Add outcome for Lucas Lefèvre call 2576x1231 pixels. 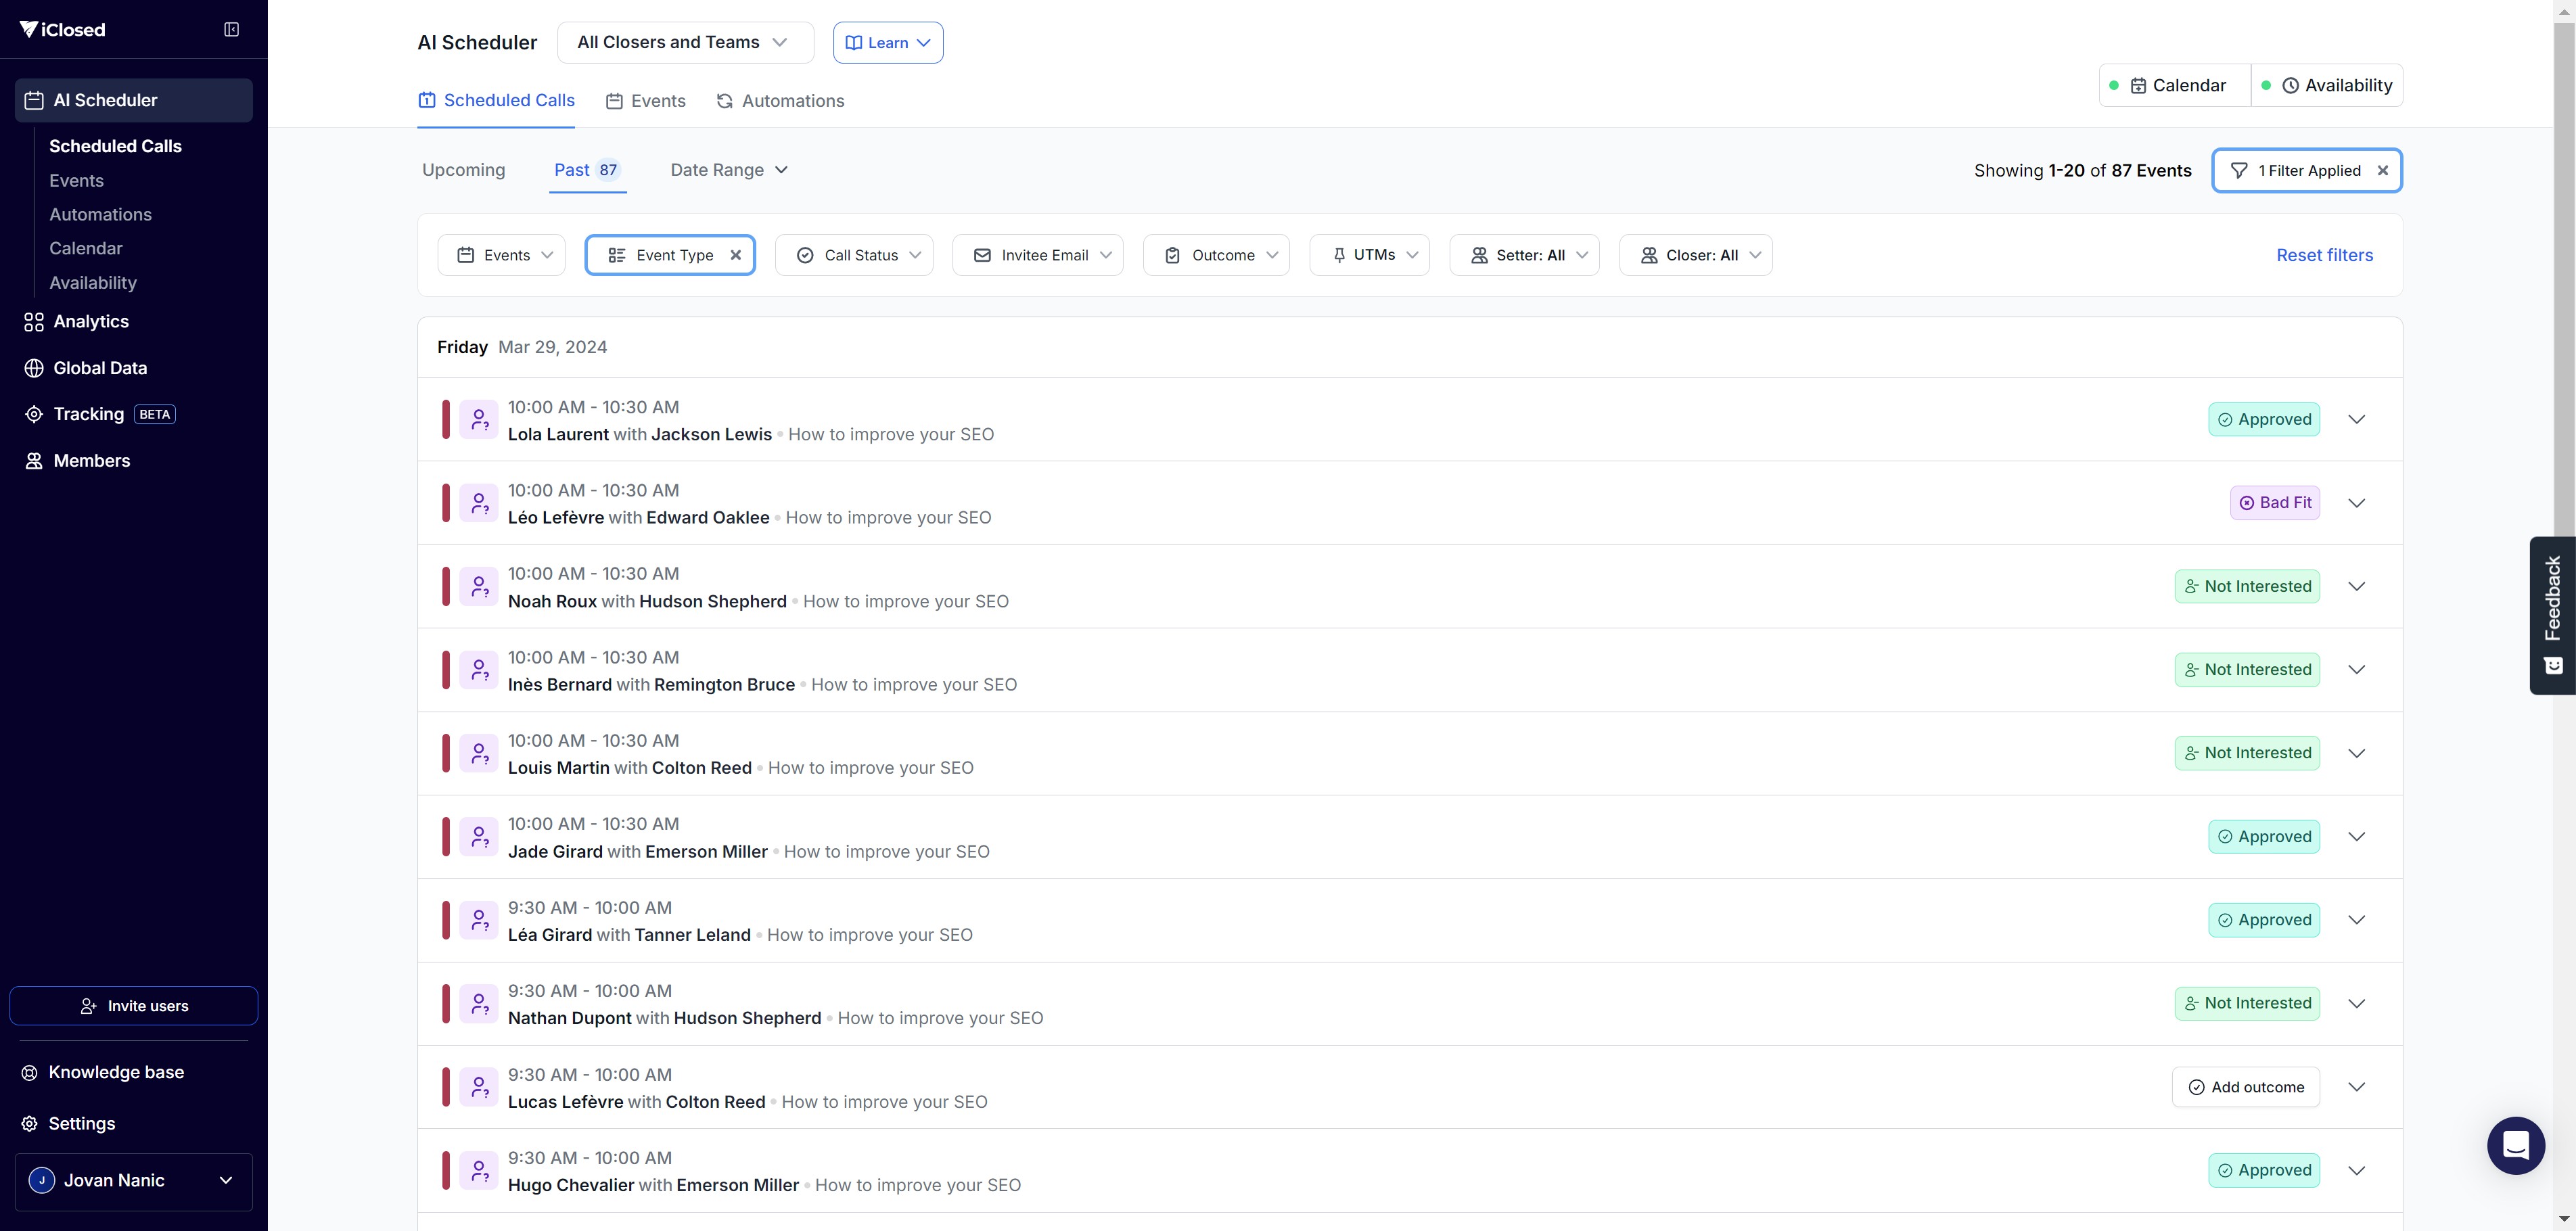2245,1087
